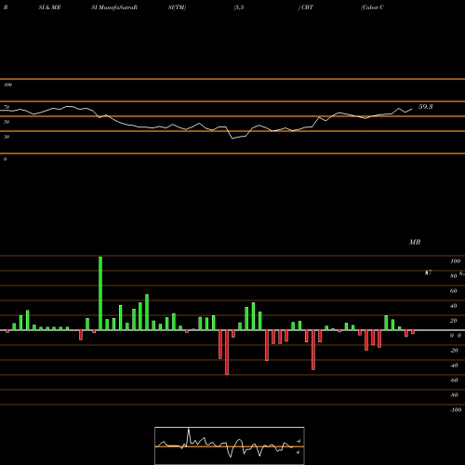Screen dimensions: 465x465
Task: Click the -40 label on the MR axis
Action: (454, 365)
